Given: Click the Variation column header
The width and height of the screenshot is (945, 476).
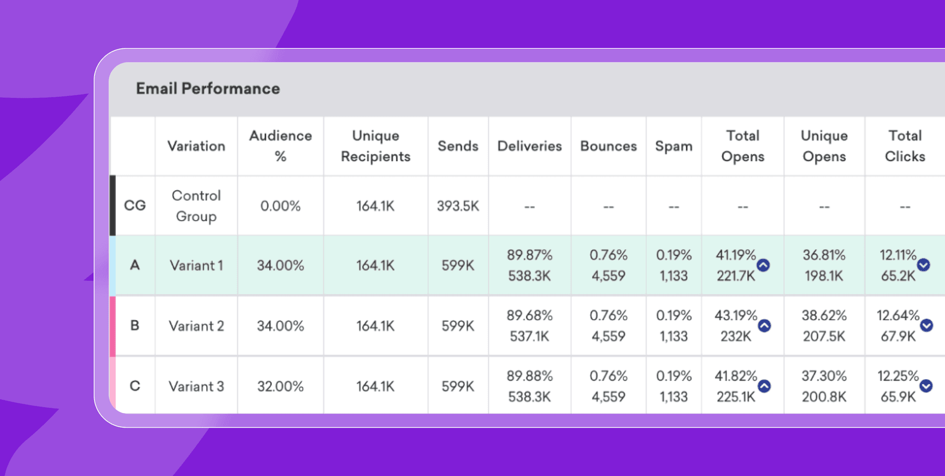Looking at the screenshot, I should point(196,146).
